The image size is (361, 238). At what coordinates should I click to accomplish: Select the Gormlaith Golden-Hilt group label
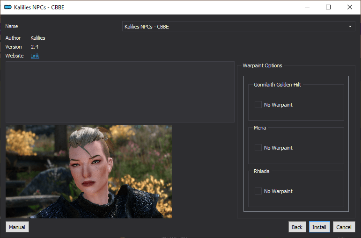[278, 85]
